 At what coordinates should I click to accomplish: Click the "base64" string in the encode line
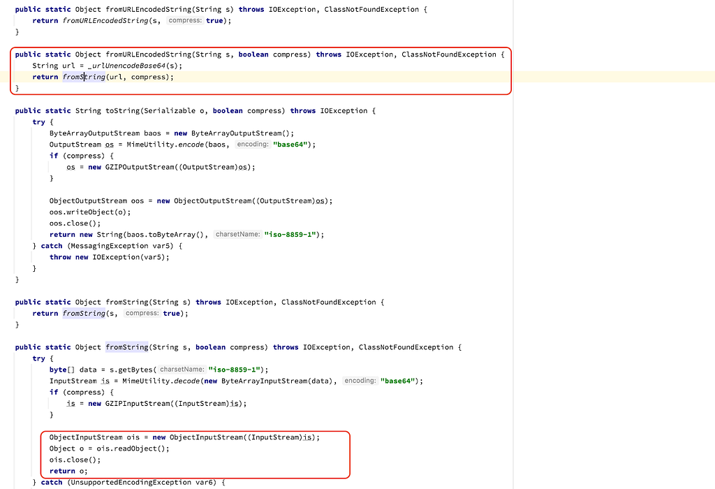click(291, 145)
